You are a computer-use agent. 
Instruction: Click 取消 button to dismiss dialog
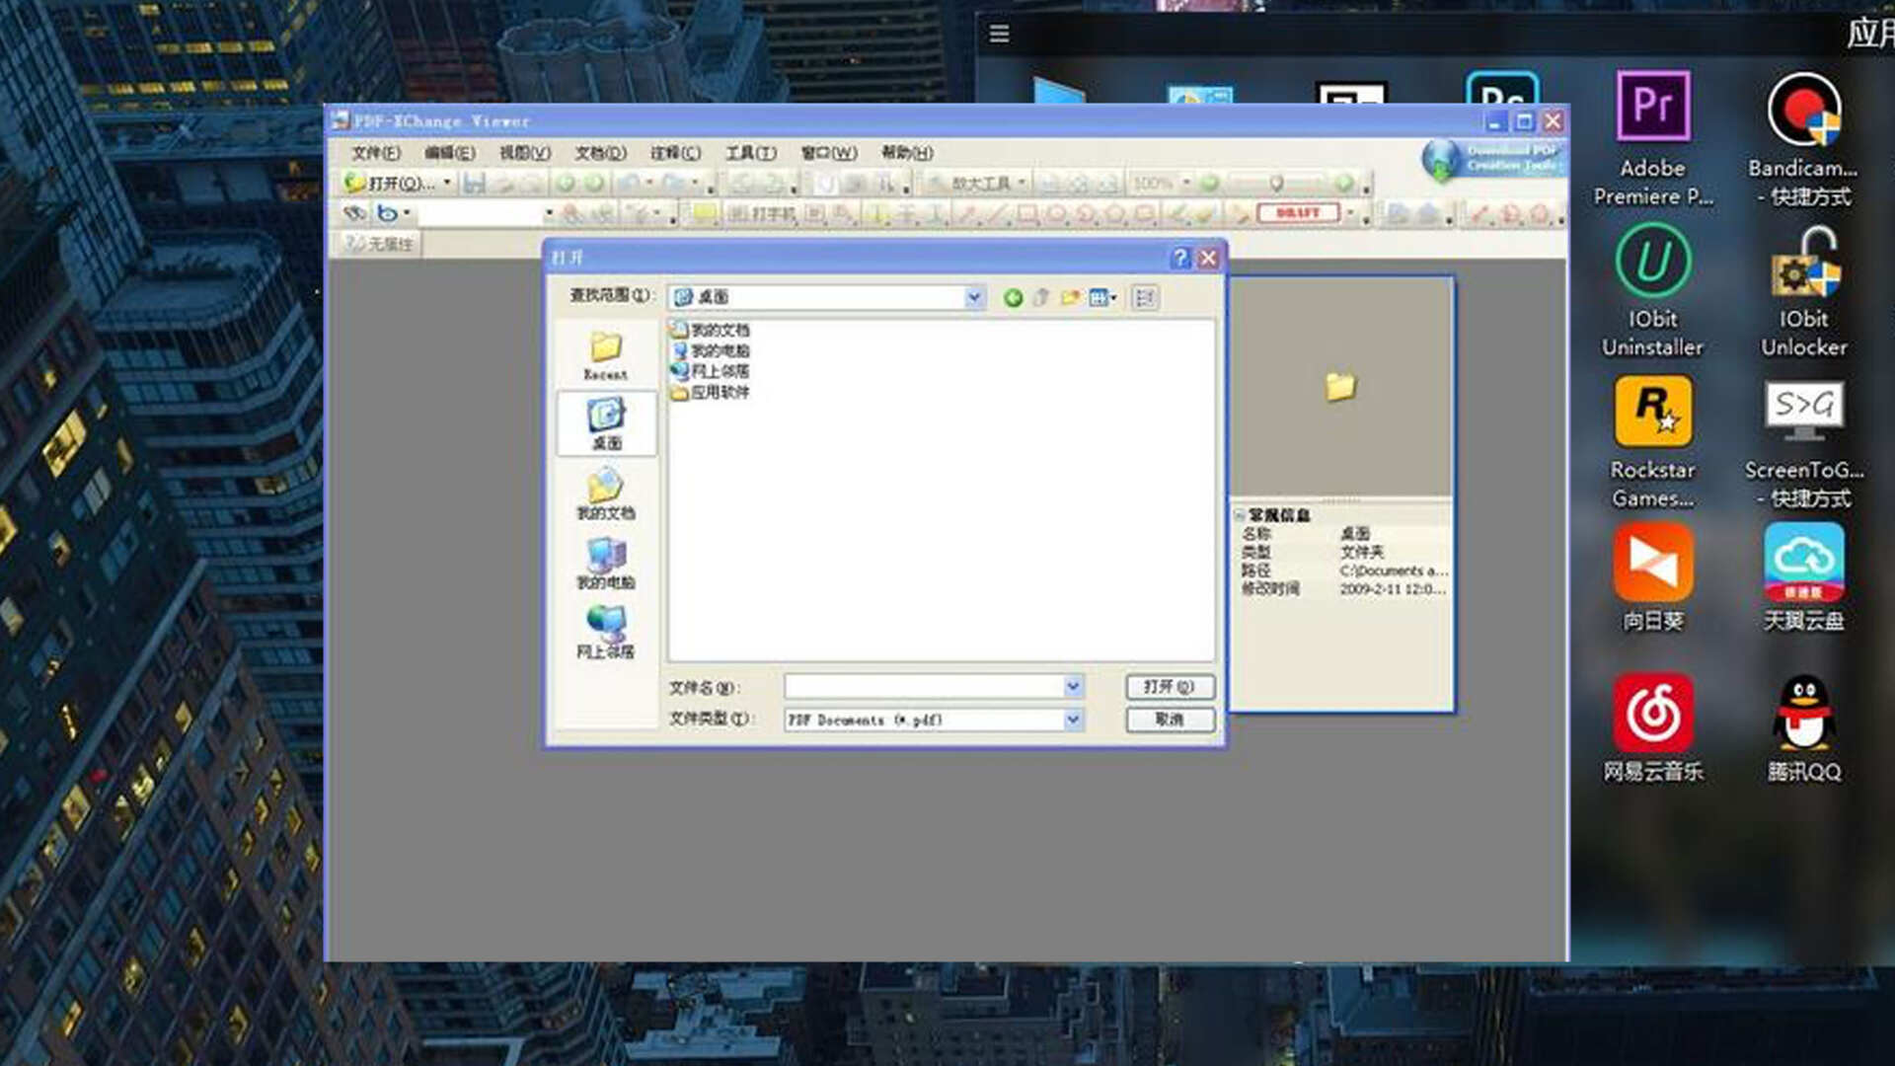(x=1168, y=719)
